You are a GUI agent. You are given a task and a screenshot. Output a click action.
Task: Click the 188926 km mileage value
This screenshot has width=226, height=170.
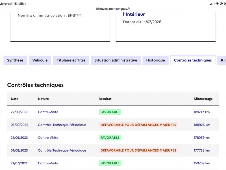click(x=202, y=125)
